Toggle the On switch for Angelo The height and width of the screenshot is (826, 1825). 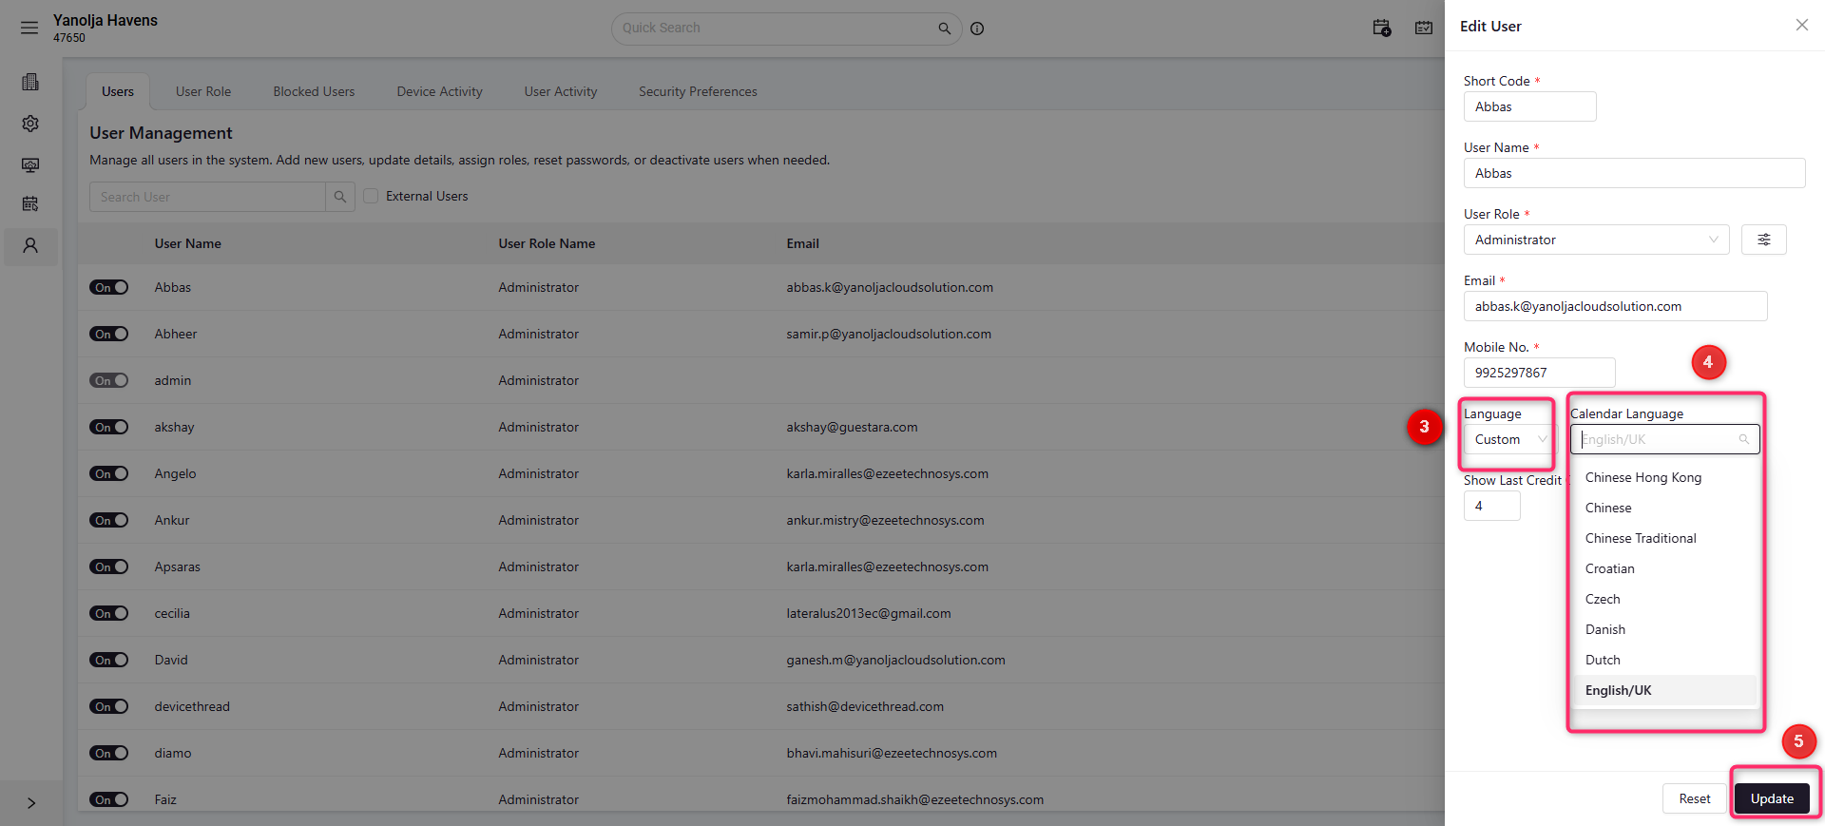pyautogui.click(x=109, y=473)
